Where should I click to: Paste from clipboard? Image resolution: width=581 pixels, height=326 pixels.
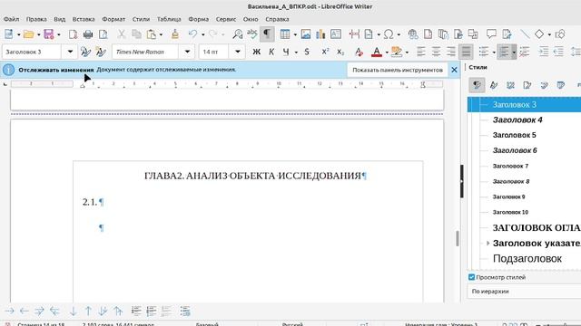tap(152, 34)
